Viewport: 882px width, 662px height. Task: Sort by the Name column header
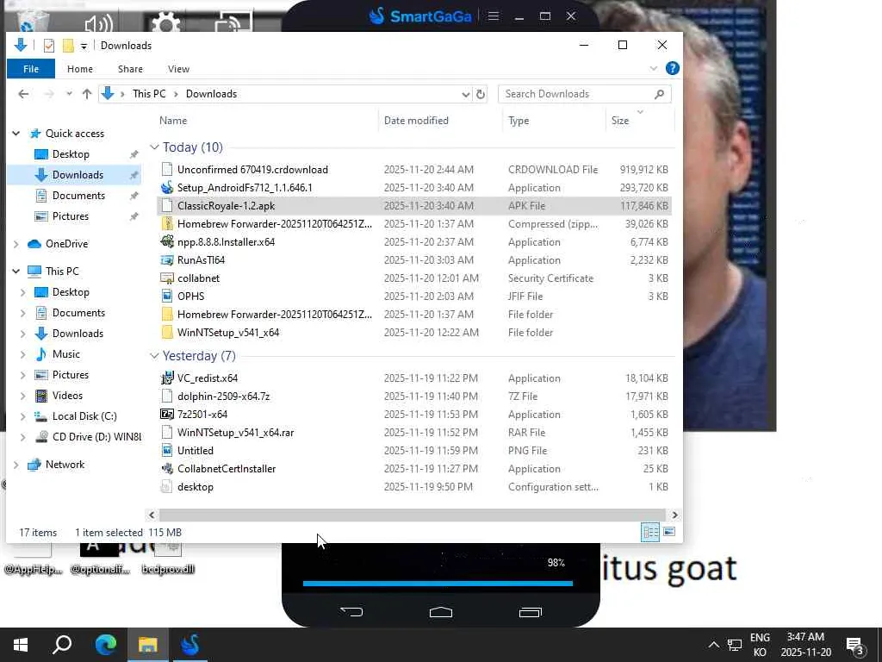[172, 121]
